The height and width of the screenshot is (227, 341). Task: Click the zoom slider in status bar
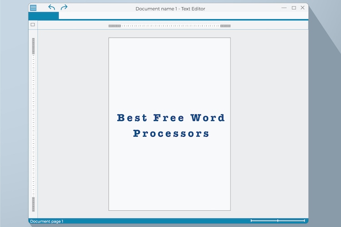[x=278, y=221]
